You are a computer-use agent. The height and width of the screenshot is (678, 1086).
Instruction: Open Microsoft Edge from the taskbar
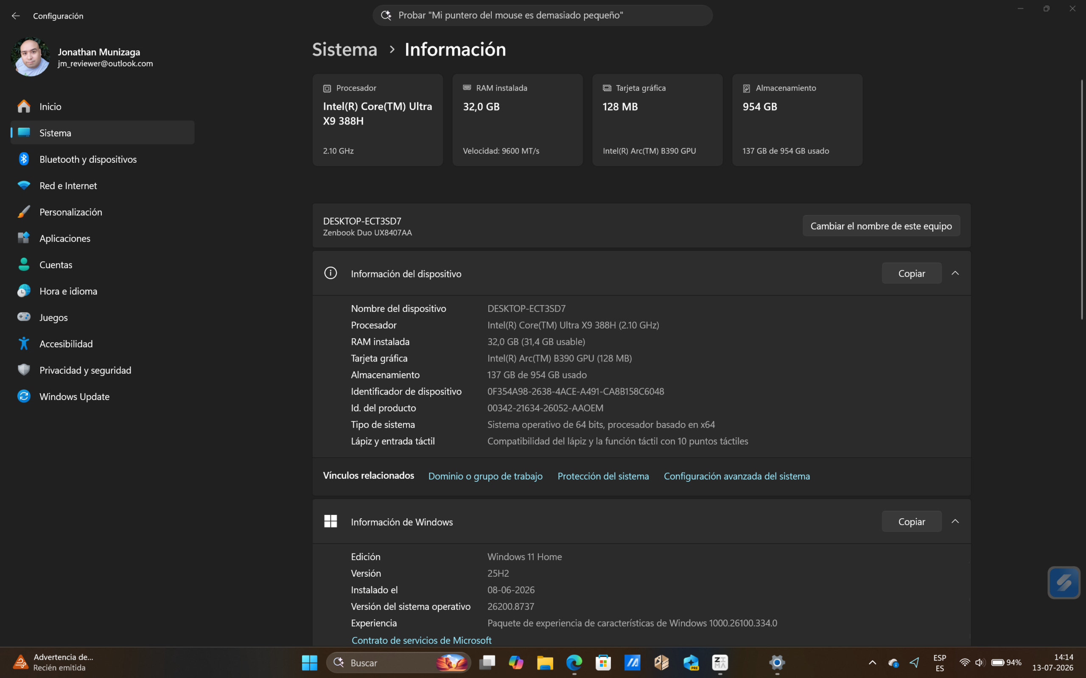tap(574, 663)
